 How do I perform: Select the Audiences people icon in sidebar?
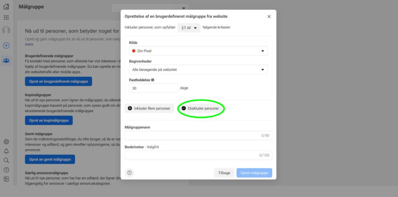point(6,60)
